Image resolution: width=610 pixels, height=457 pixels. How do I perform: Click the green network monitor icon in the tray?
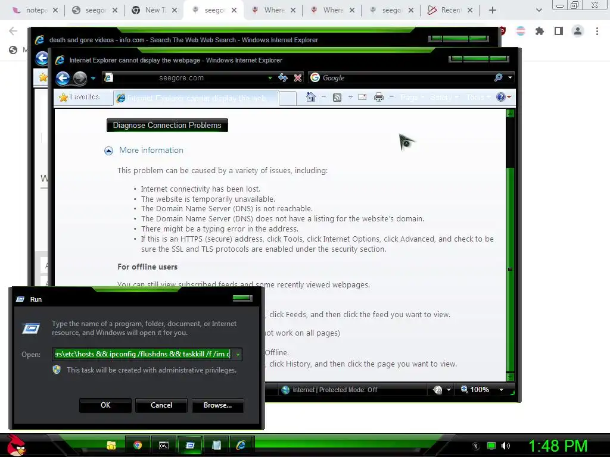pos(491,446)
